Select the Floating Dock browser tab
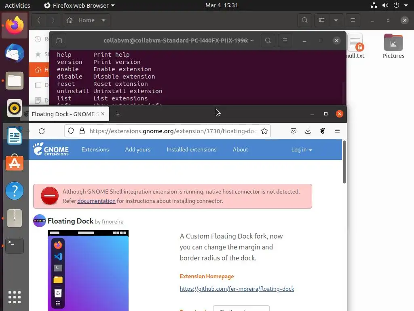414x311 pixels. pyautogui.click(x=65, y=114)
